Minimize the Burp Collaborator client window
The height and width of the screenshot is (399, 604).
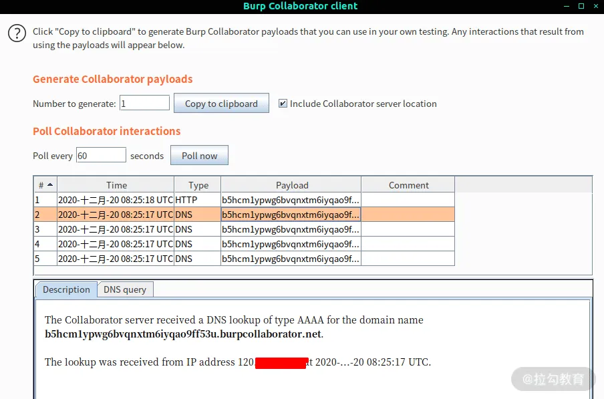[x=567, y=6]
